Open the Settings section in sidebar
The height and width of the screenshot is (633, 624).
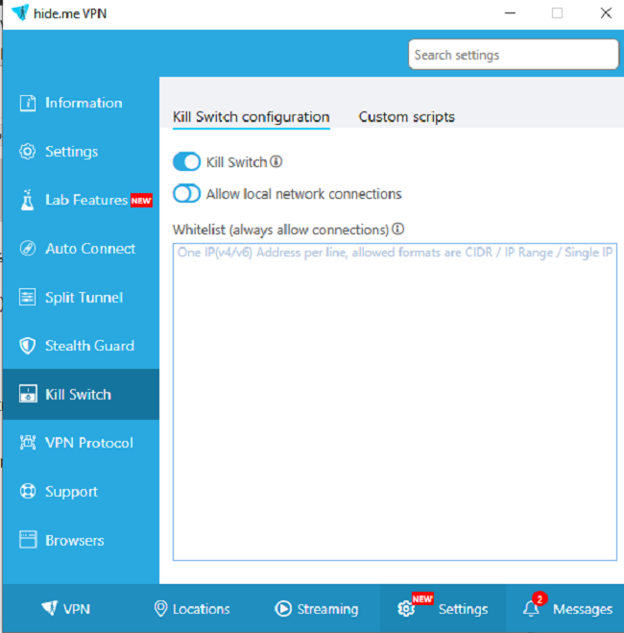click(x=81, y=152)
